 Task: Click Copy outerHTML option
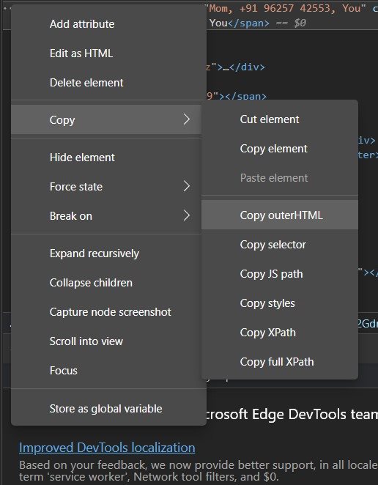(x=280, y=215)
